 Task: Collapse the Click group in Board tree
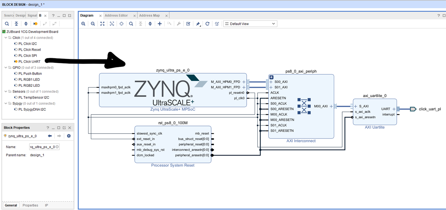(6, 37)
